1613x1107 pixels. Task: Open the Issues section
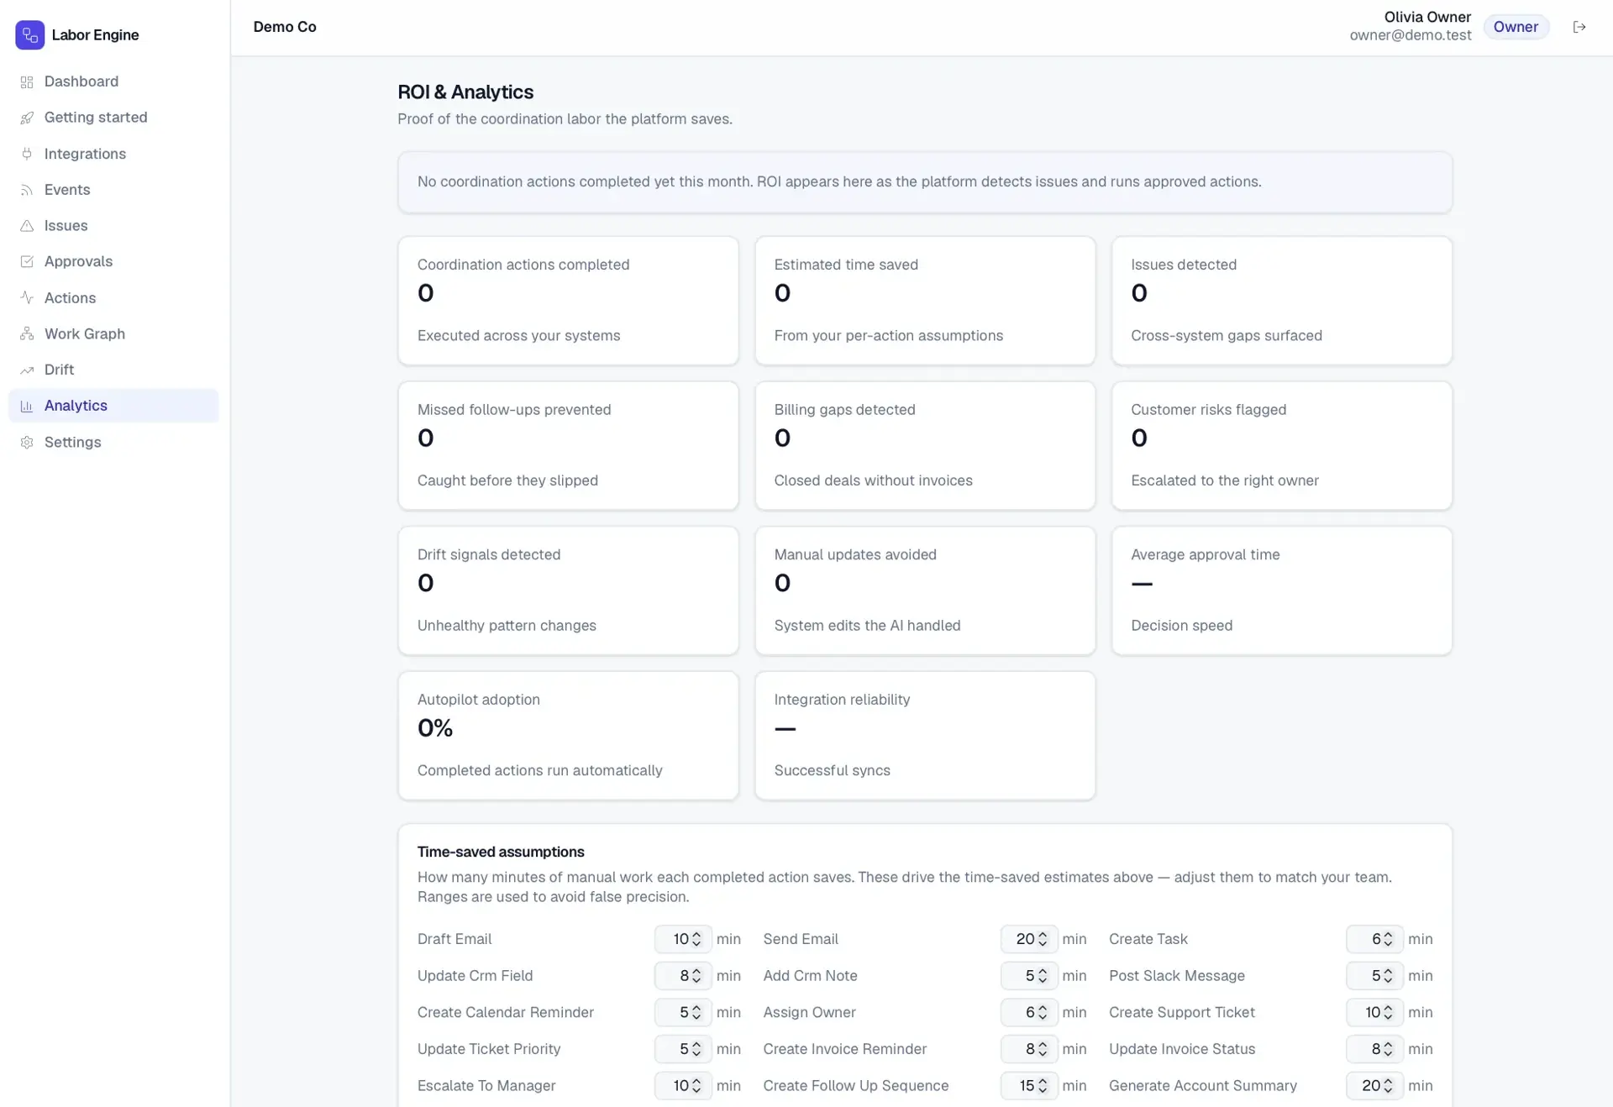pyautogui.click(x=113, y=226)
